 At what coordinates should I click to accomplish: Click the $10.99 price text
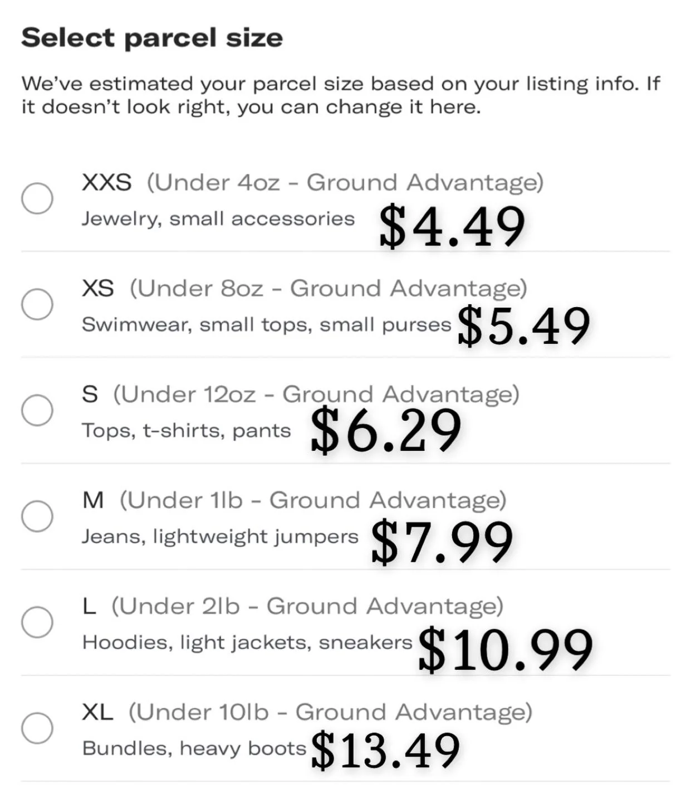pos(505,649)
